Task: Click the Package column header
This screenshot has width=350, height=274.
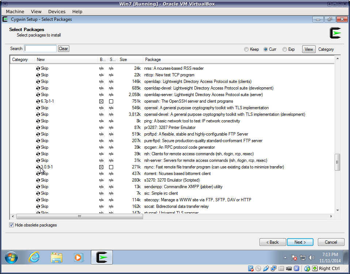Action: (x=238, y=60)
